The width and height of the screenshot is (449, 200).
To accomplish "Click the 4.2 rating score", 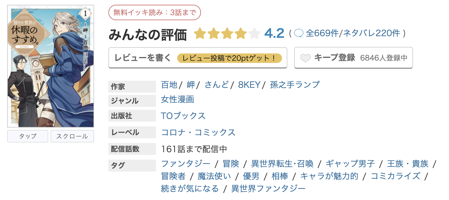I will [275, 34].
